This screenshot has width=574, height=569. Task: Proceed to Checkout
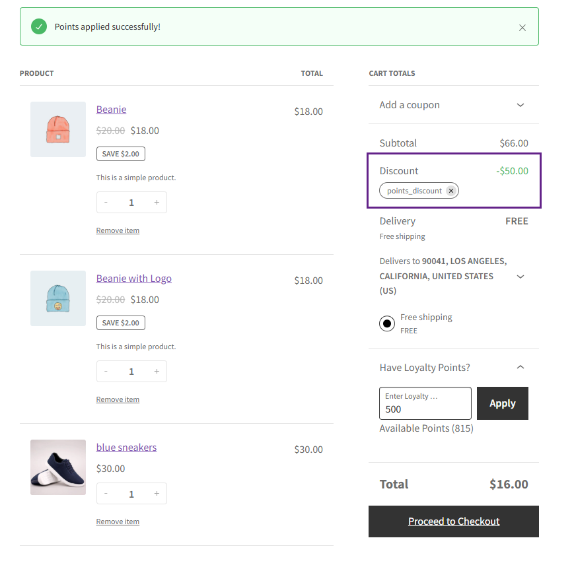(454, 521)
